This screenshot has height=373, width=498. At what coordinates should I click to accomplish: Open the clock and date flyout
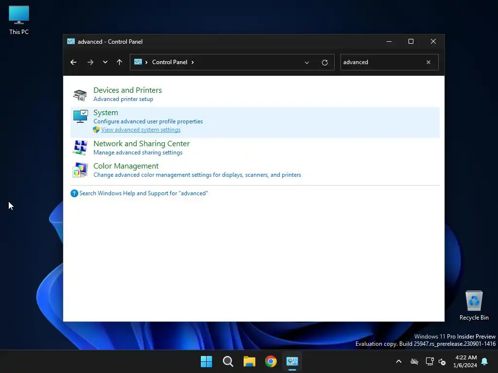[x=465, y=361]
